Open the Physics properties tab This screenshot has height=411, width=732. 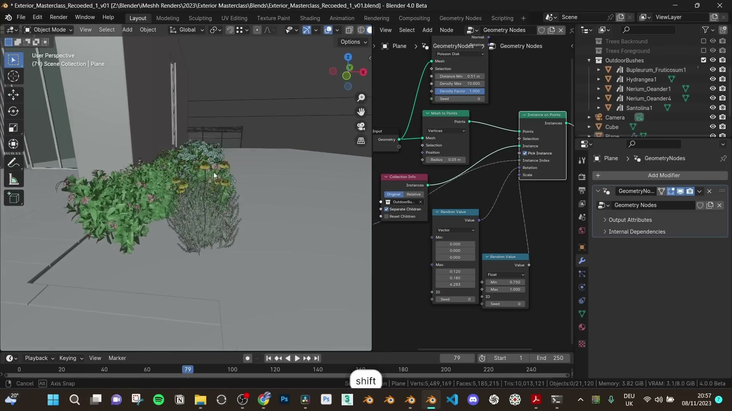pyautogui.click(x=582, y=287)
